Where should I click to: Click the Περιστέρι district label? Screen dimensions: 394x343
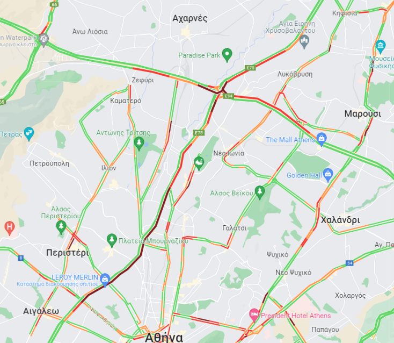coord(68,253)
